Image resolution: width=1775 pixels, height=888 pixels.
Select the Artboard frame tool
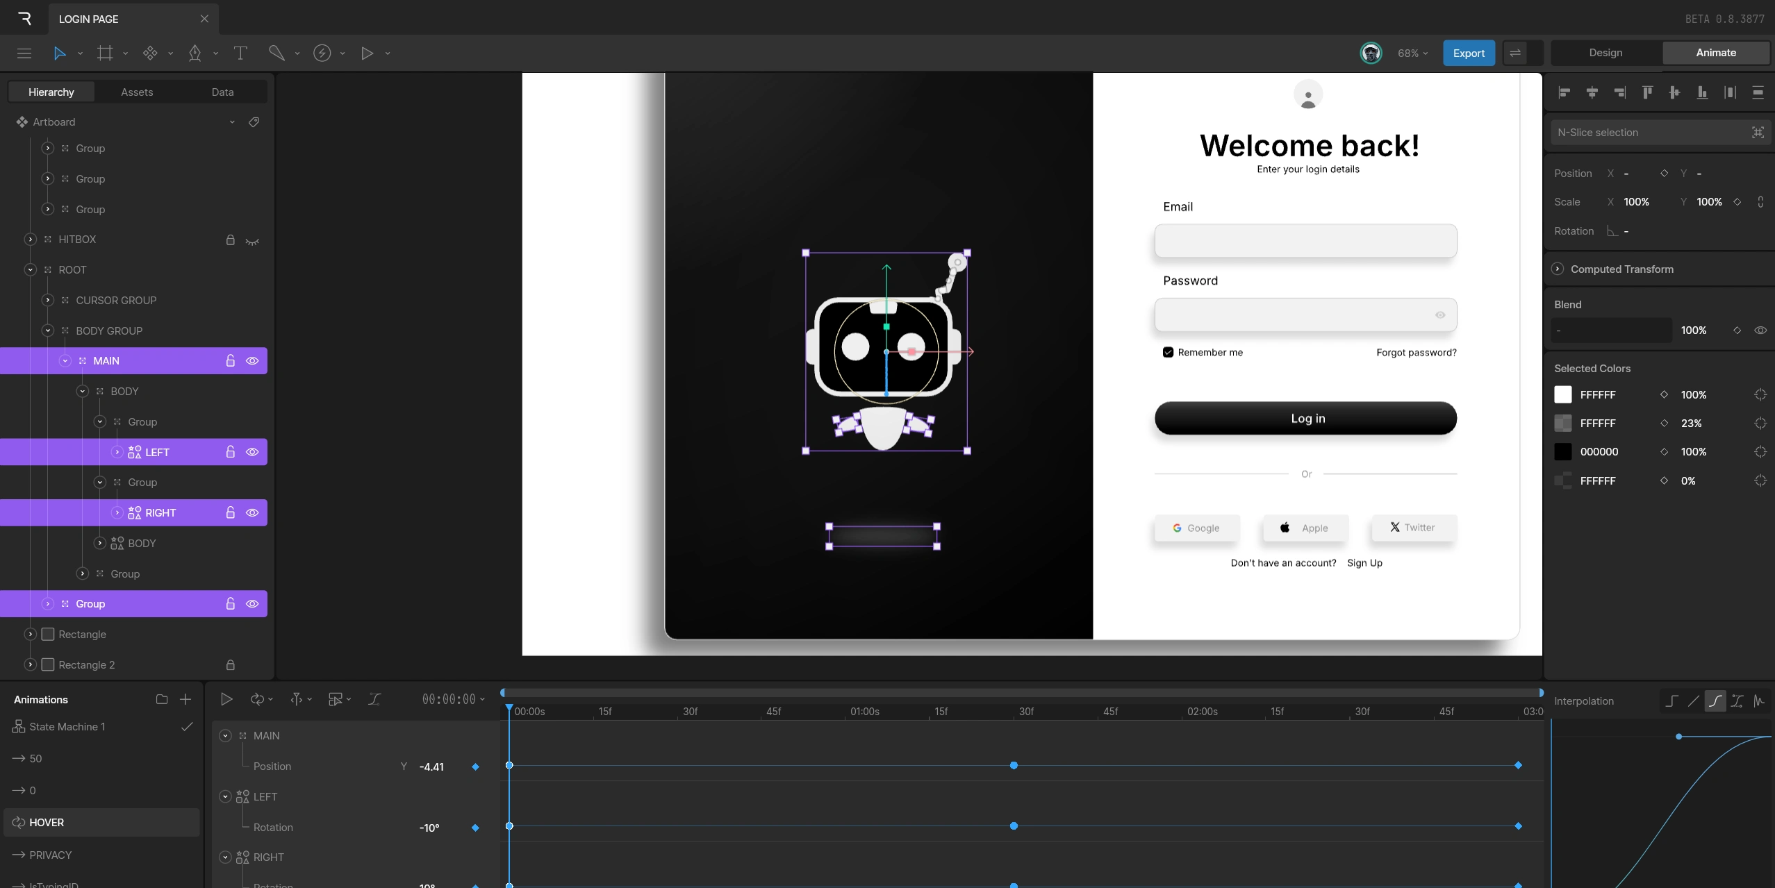tap(105, 53)
